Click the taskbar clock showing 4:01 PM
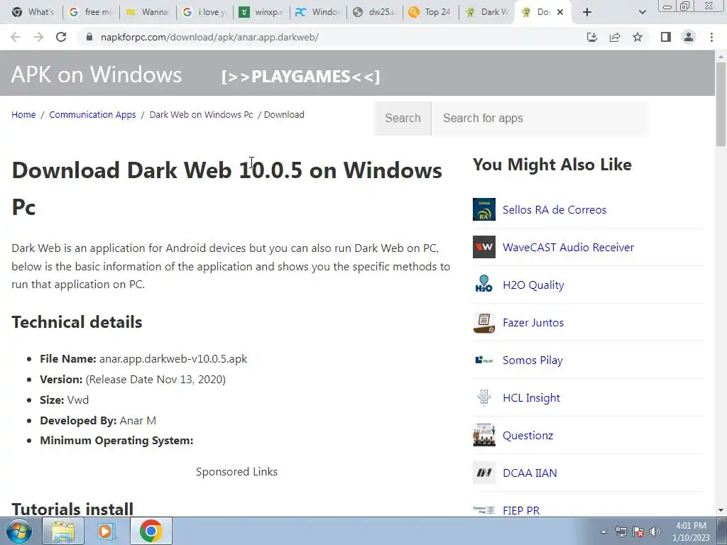Viewport: 727px width, 545px height. (691, 532)
